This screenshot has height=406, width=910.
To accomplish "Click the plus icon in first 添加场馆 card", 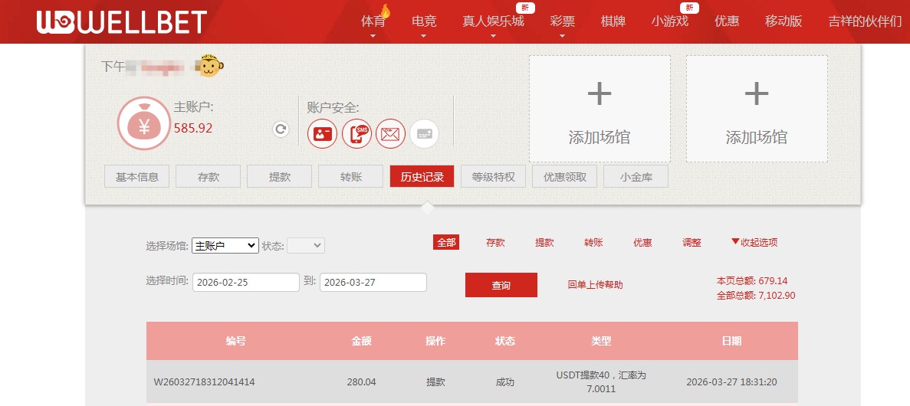I will [x=600, y=93].
